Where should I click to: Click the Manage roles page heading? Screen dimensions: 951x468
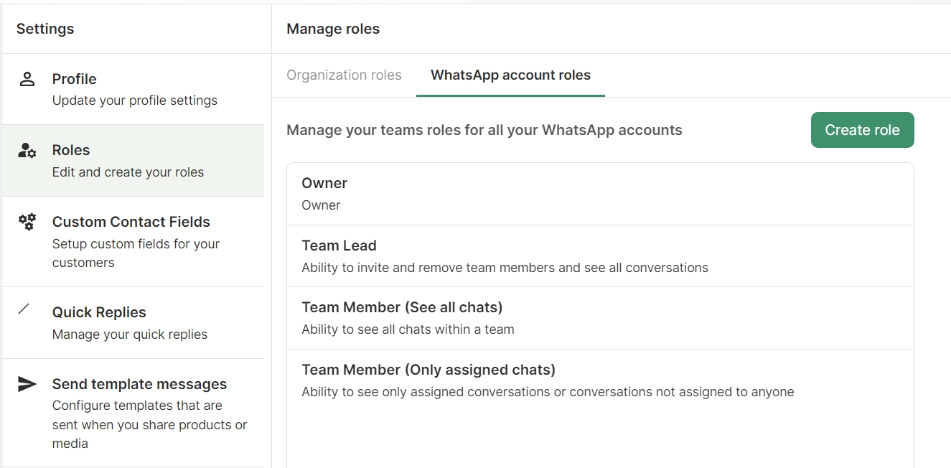pos(333,29)
